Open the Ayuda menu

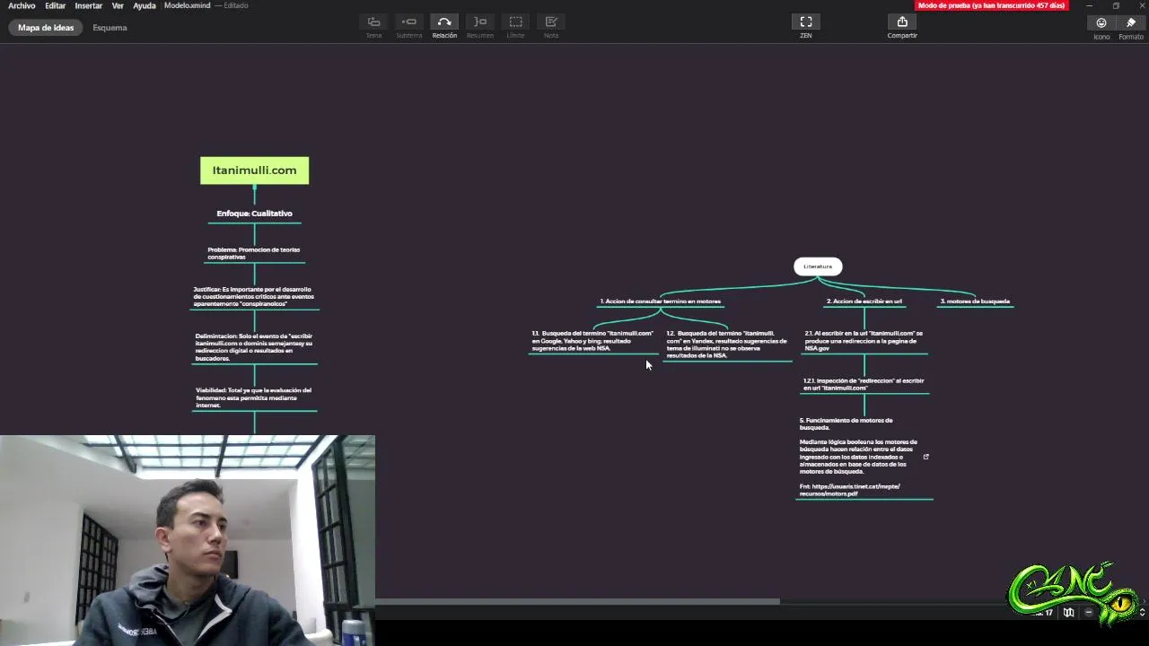144,5
